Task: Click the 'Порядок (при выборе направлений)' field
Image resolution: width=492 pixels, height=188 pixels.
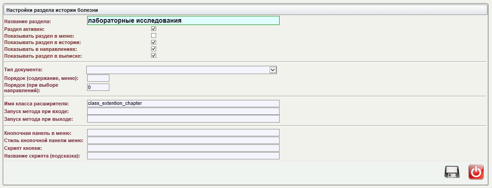Action: tap(98, 87)
